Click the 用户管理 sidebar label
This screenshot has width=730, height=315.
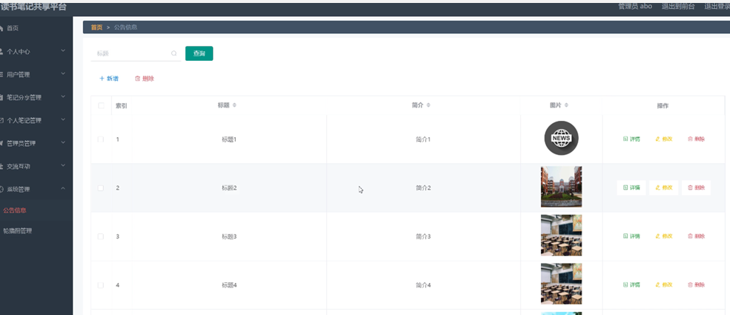pyautogui.click(x=18, y=74)
